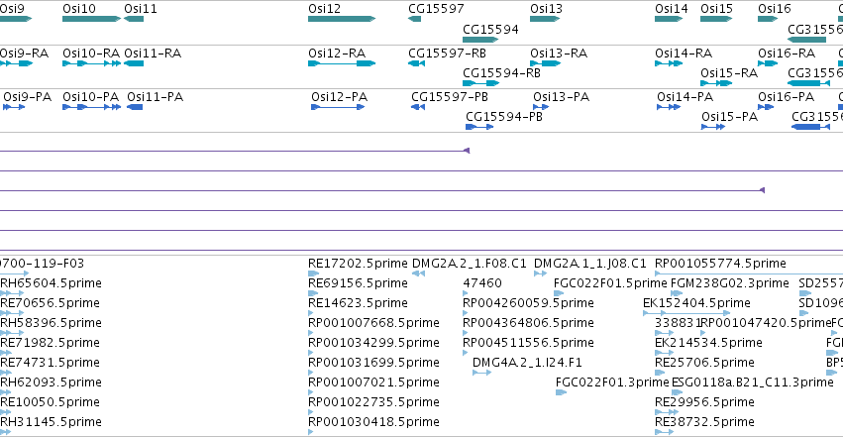The height and width of the screenshot is (437, 843).
Task: Click the Osi14-PA protein arrows
Action: (669, 107)
